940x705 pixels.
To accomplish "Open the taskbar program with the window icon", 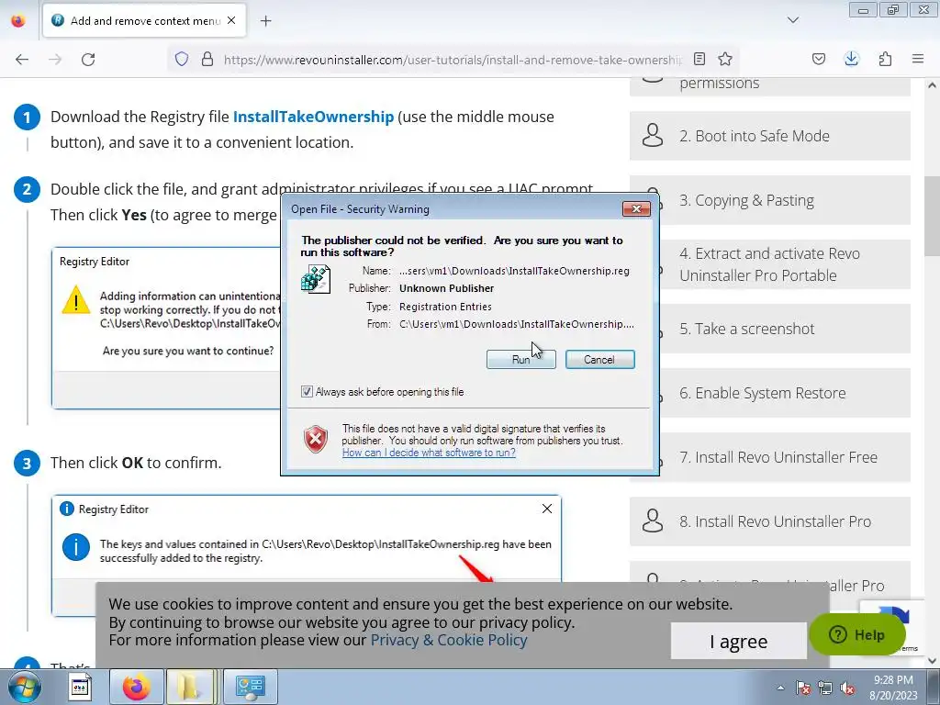I will point(80,687).
